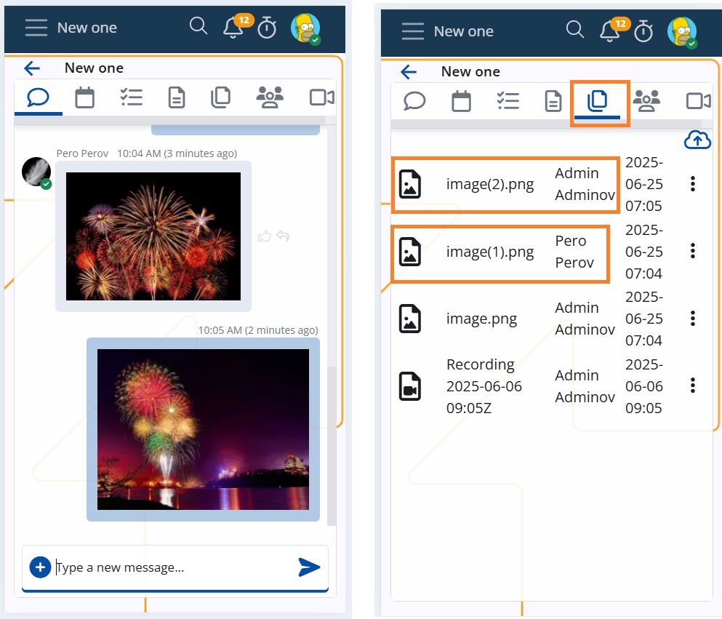
Task: Like Pero Perov's fireworks image message
Action: 265,236
